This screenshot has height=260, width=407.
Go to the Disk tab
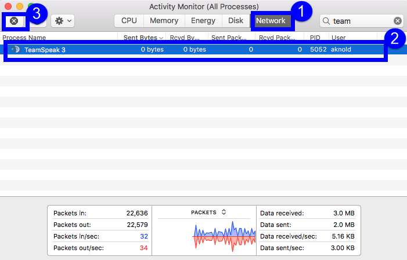236,21
